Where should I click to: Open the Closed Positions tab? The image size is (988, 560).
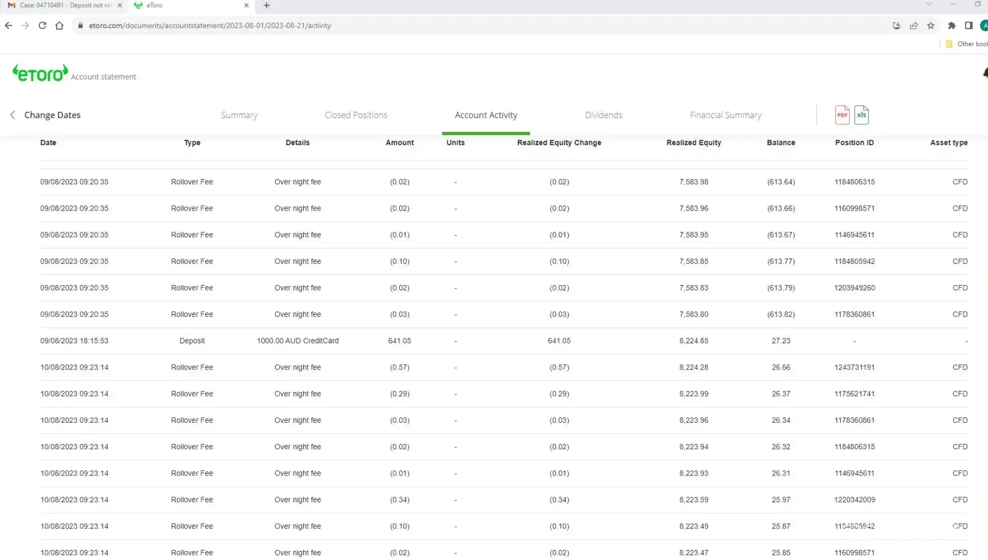click(x=356, y=115)
